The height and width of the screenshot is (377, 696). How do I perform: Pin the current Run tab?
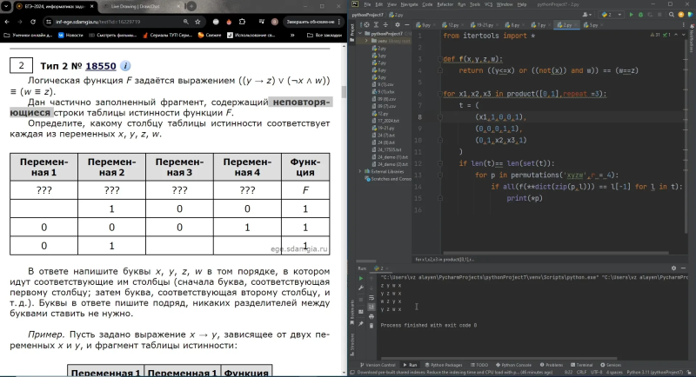click(361, 324)
